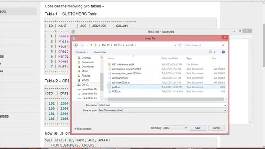
Task: Refresh the export folder view
Action: [180, 45]
